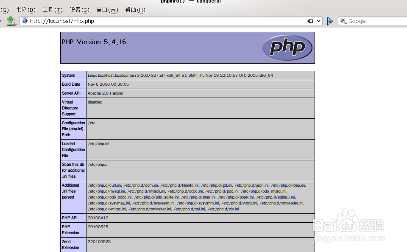Select the Apache 2.0 Handler value
The width and height of the screenshot is (407, 252).
click(106, 93)
